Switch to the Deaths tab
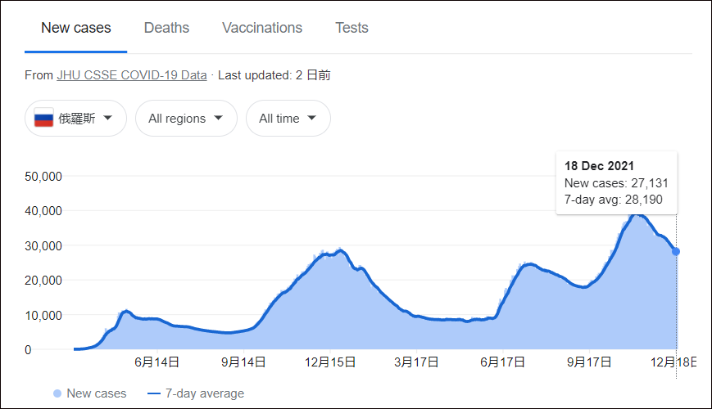The height and width of the screenshot is (409, 712). point(166,28)
